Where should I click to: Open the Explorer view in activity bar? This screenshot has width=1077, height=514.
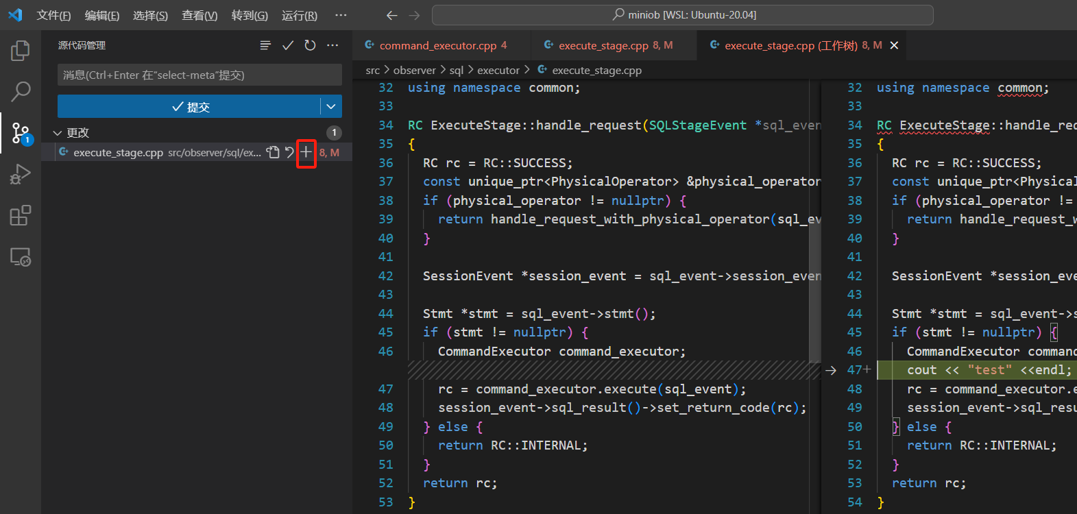21,50
